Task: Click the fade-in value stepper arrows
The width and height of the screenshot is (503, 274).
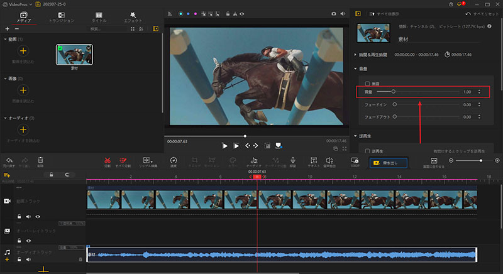Action: [479, 104]
